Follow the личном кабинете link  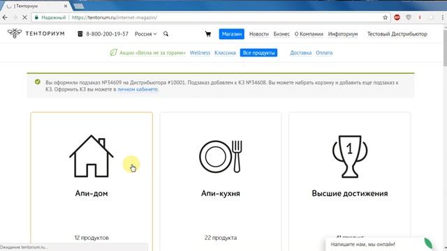pyautogui.click(x=138, y=89)
